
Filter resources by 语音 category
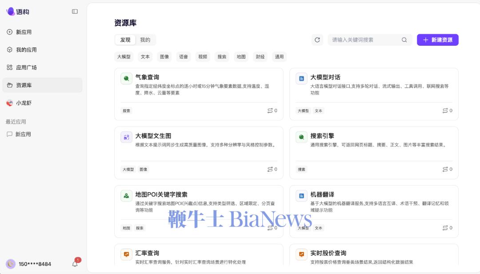point(184,56)
